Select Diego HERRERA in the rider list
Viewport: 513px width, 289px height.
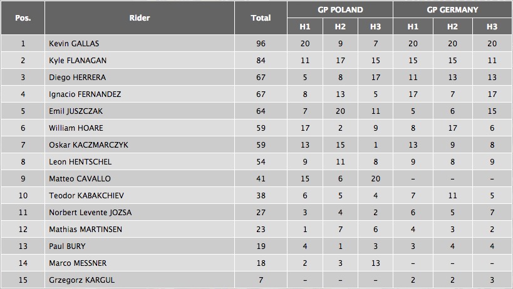point(77,78)
